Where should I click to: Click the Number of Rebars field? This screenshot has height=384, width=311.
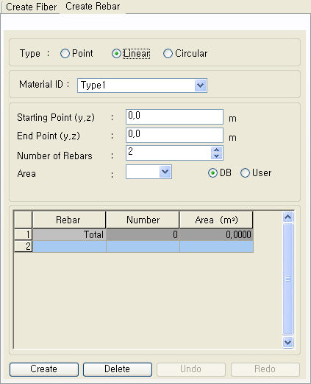(168, 153)
